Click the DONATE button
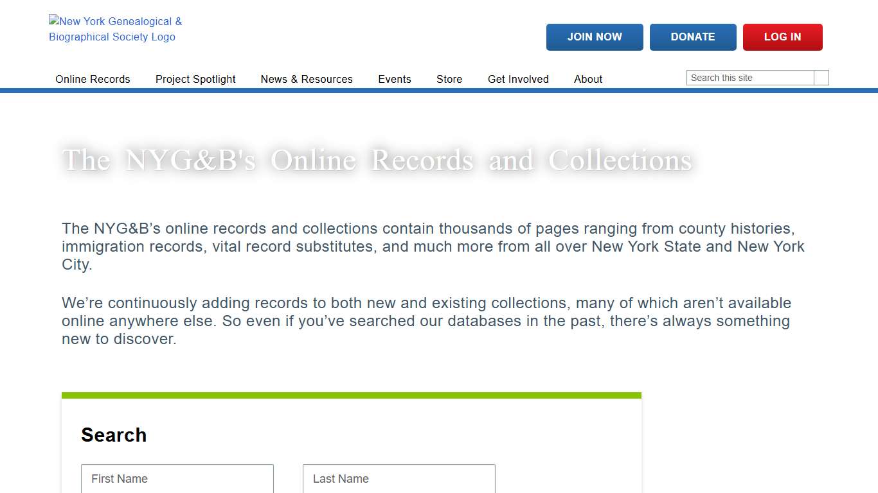The width and height of the screenshot is (878, 493). click(693, 37)
